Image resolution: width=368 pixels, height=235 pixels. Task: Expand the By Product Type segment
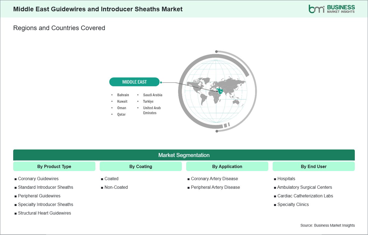54,166
